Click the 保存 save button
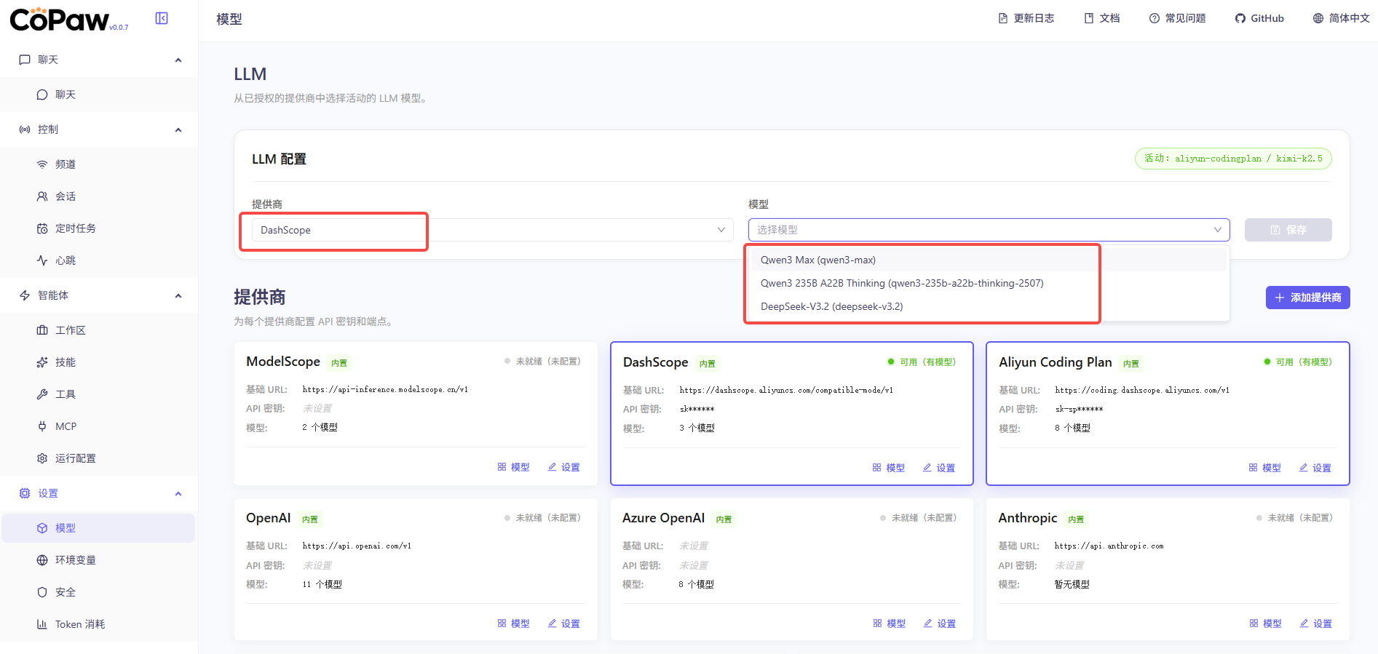This screenshot has width=1378, height=654. point(1288,230)
